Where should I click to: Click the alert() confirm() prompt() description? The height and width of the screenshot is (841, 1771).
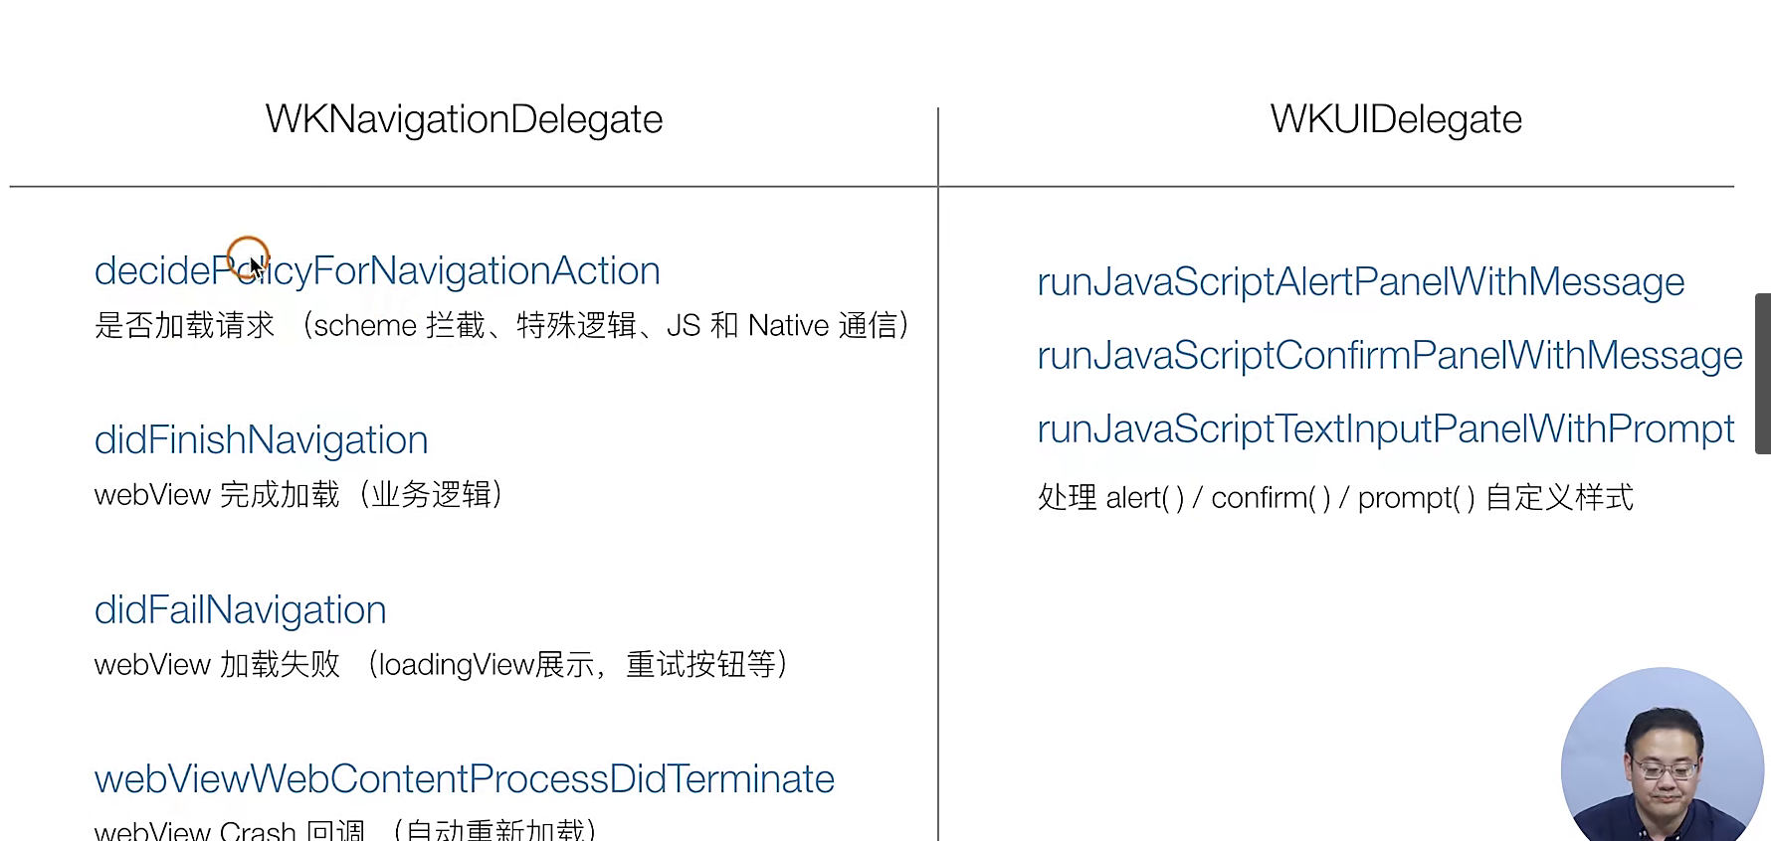tap(1334, 498)
